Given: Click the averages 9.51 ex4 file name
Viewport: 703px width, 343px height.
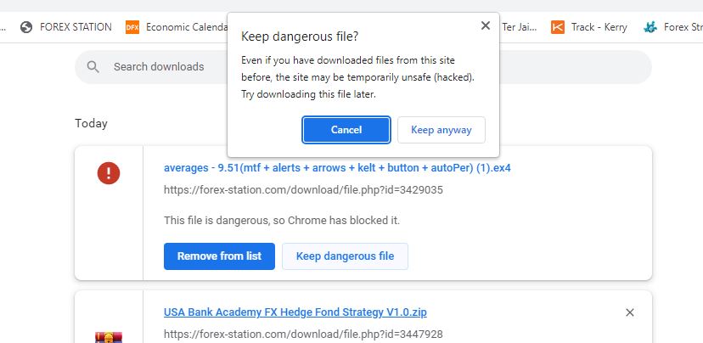Looking at the screenshot, I should point(337,168).
